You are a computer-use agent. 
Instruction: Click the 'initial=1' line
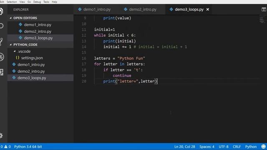104,30
